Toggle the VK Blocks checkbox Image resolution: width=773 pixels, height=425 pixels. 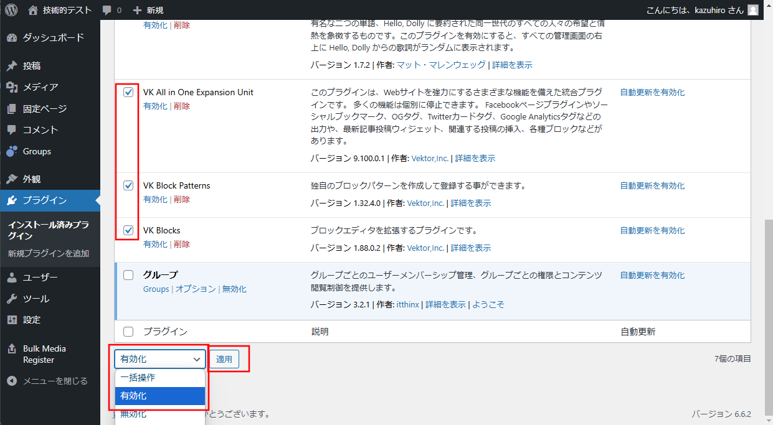tap(128, 230)
